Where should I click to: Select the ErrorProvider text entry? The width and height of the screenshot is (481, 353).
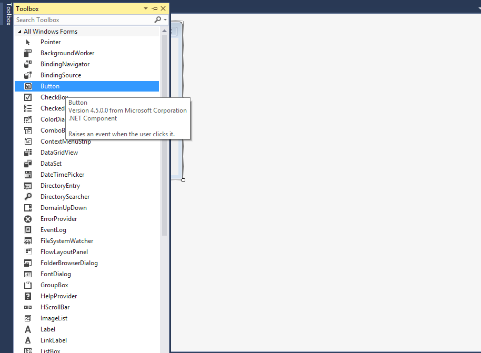click(59, 219)
